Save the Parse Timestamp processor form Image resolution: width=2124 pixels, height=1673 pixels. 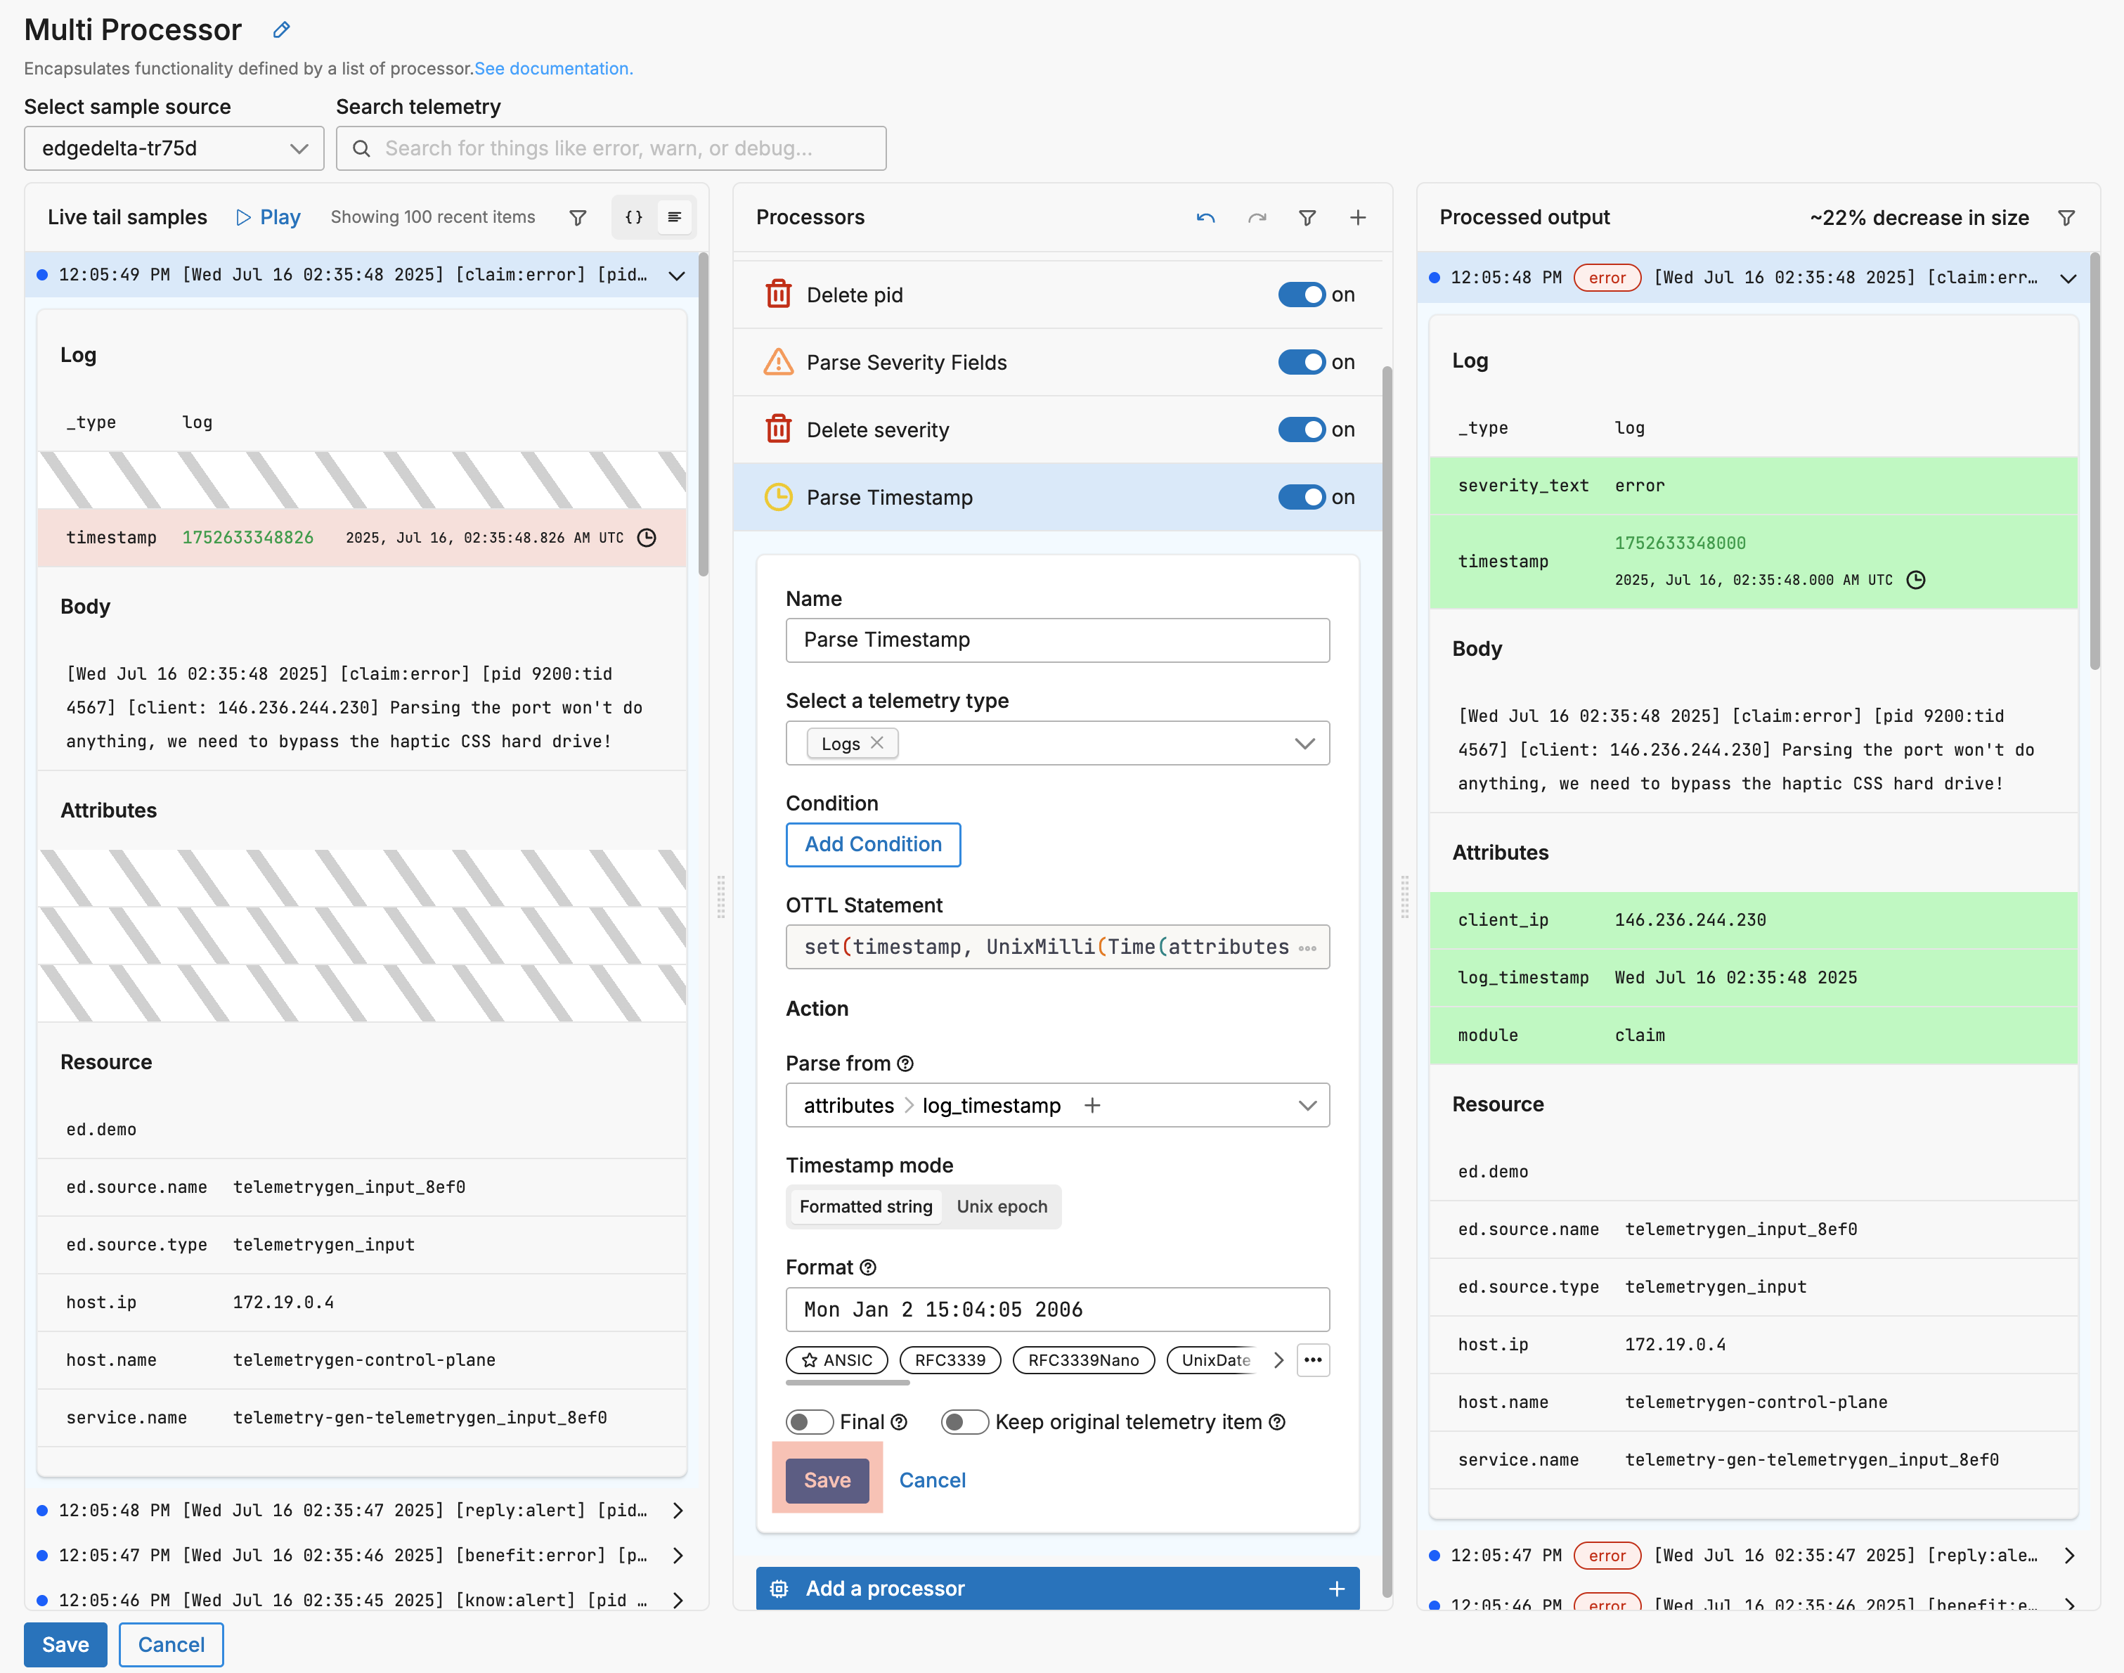pyautogui.click(x=827, y=1480)
